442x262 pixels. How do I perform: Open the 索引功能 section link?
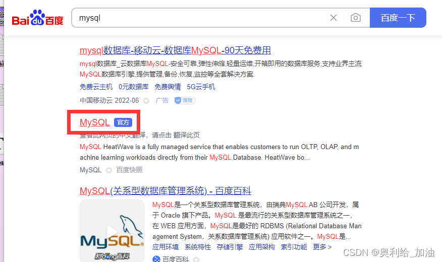(x=294, y=247)
